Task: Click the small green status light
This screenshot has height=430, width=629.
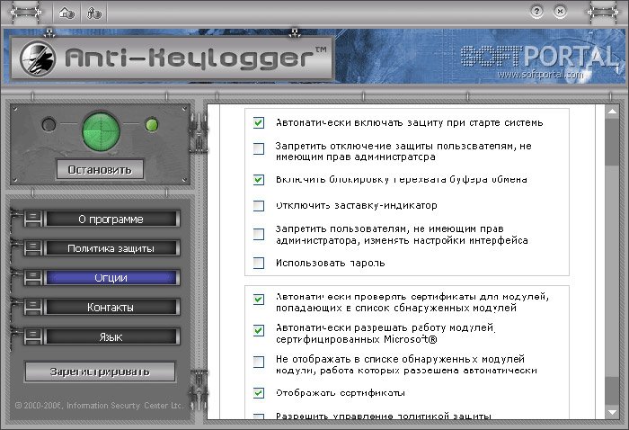Action: point(152,125)
